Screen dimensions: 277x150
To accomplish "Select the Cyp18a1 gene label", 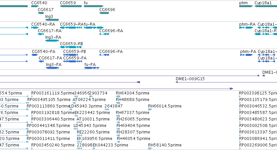I will coord(263,3).
